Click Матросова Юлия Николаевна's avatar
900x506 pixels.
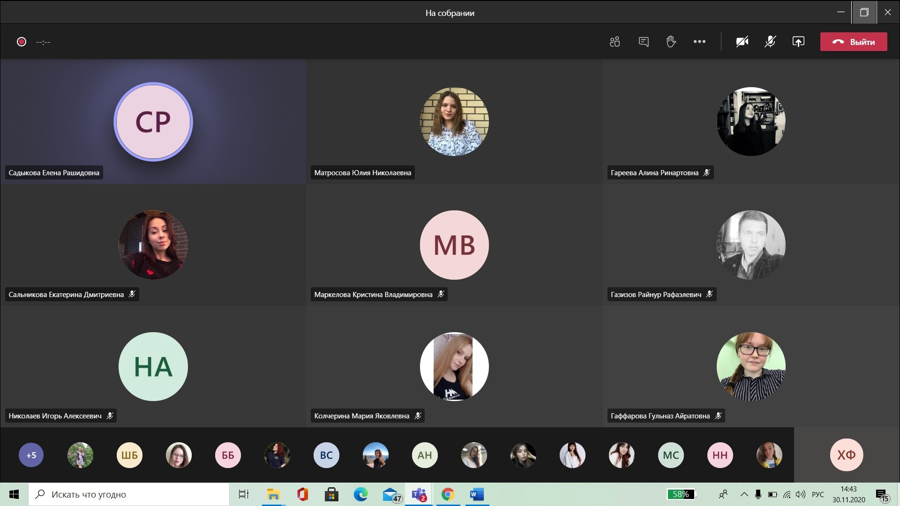click(454, 121)
